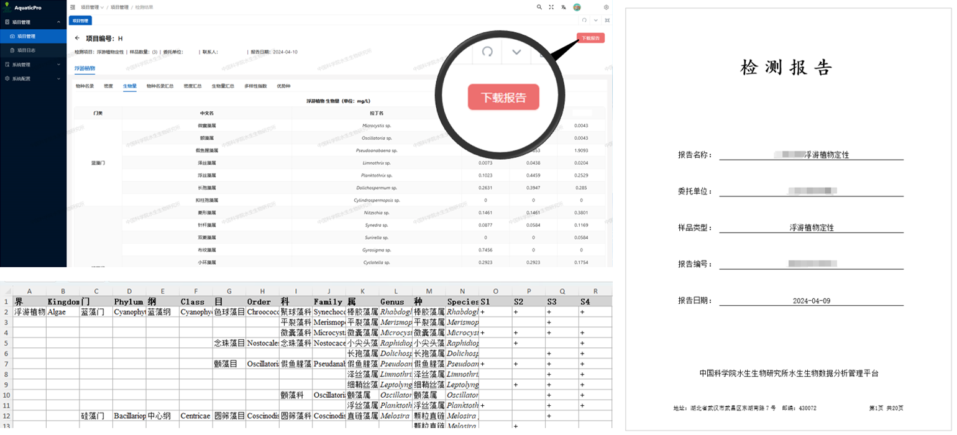This screenshot has width=957, height=435.
Task: Switch to the 密度 tab
Action: click(x=108, y=86)
